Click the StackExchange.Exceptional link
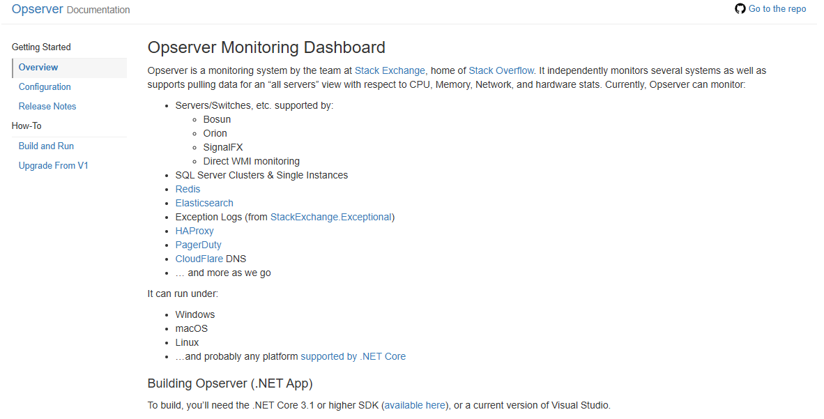Screen dimensions: 824x419 330,217
